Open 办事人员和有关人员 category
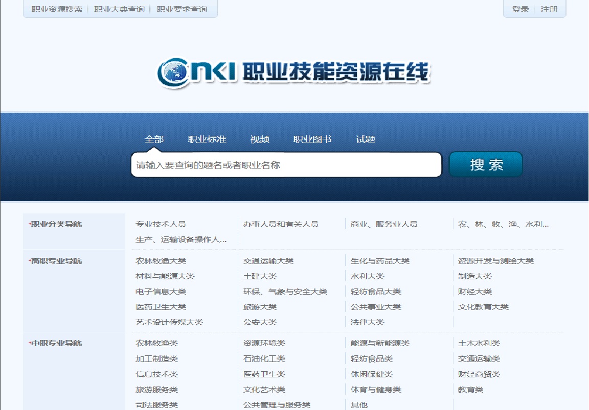589x410 pixels. [281, 224]
